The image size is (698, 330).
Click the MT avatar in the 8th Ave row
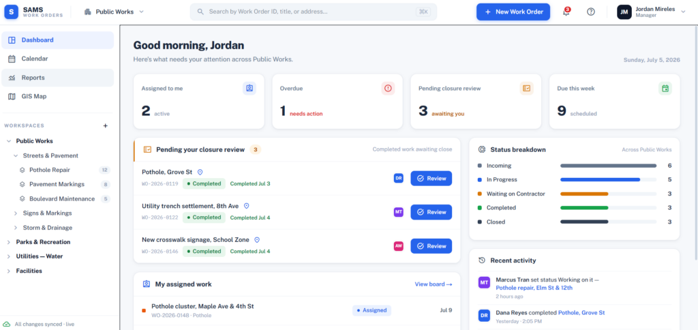pyautogui.click(x=398, y=212)
